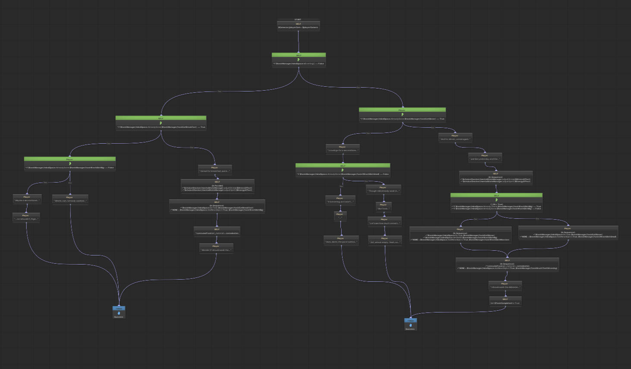
Task: Select the 'Just like yesterday. And the...' node
Action: click(x=485, y=157)
